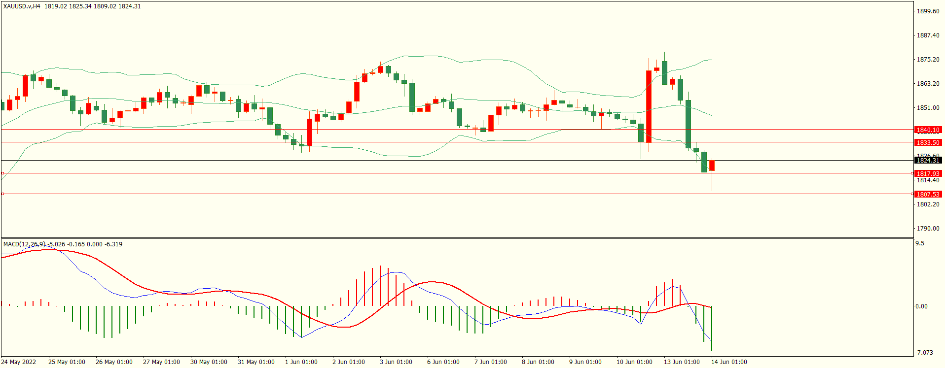Click the 8 Jun 01:00 date label
Image resolution: width=945 pixels, height=368 pixels.
[x=538, y=362]
